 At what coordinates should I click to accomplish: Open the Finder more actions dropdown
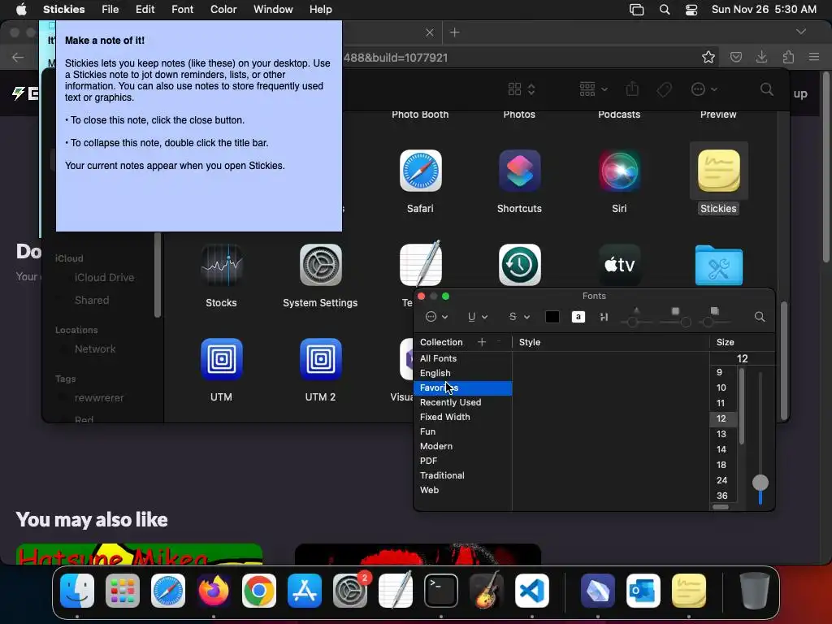704,89
